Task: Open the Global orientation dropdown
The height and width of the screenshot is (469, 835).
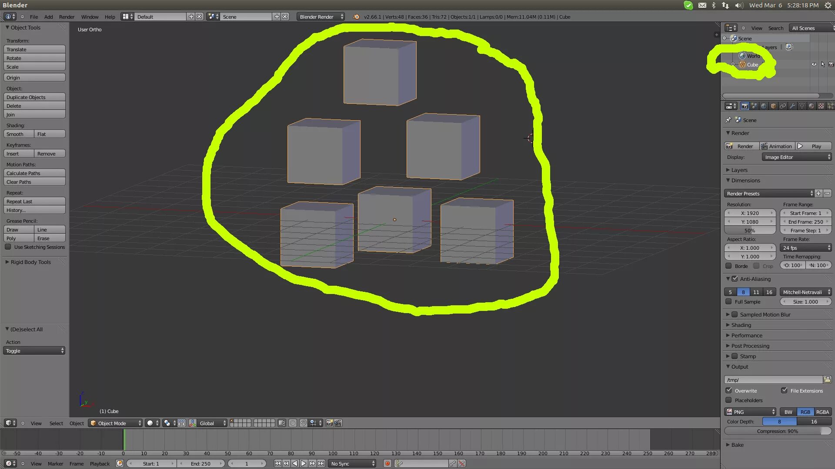Action: (x=212, y=423)
